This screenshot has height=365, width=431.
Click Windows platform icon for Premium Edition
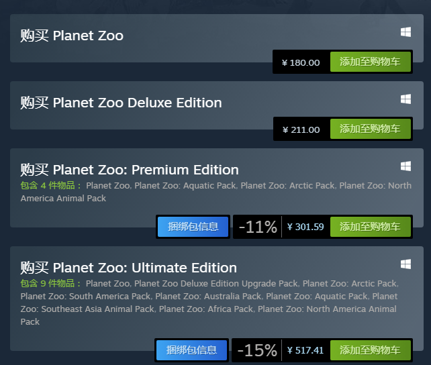405,166
